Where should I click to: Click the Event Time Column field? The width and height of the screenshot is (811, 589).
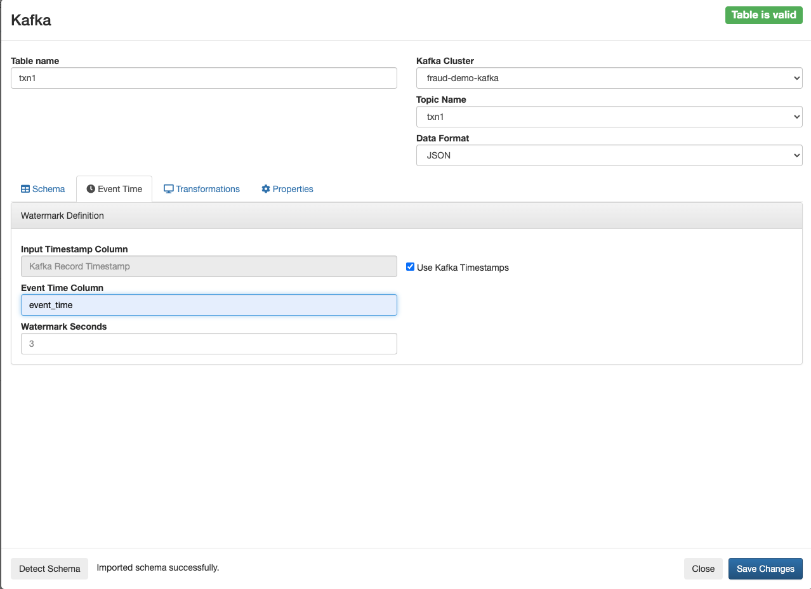(x=209, y=305)
